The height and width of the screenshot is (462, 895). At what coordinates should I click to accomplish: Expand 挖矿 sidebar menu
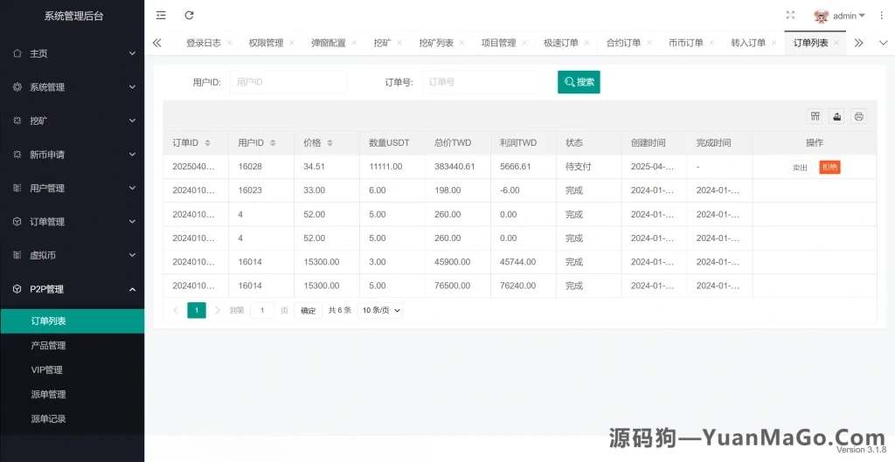72,121
